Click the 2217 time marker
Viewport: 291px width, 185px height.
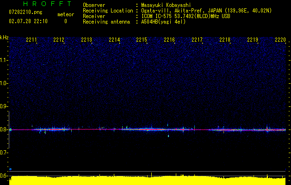197,40
